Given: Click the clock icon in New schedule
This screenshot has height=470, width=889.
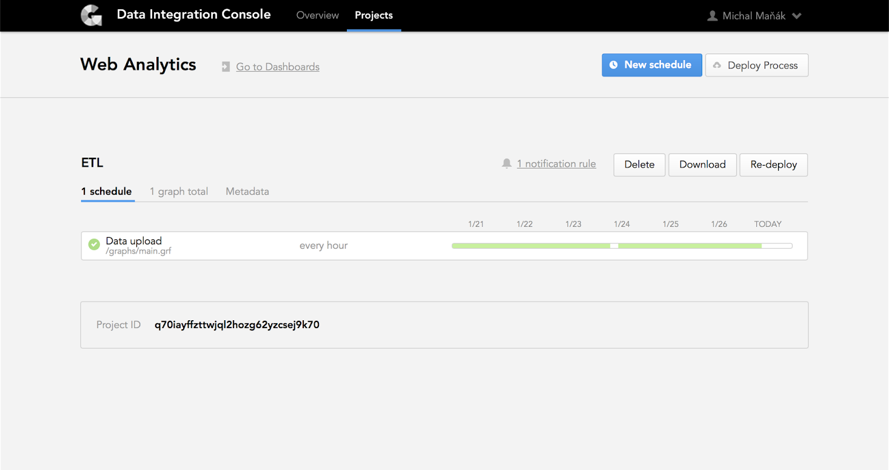Looking at the screenshot, I should (x=614, y=65).
